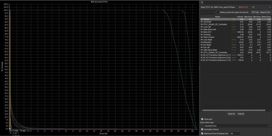Click the TCP Calc button
Image resolution: width=272 pixels, height=136 pixels.
tap(255, 12)
